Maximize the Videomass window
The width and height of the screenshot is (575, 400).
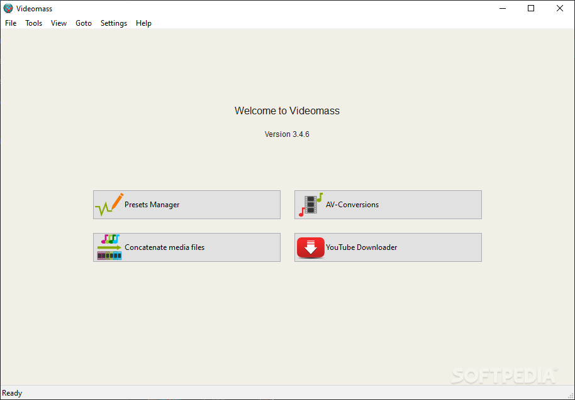[531, 8]
